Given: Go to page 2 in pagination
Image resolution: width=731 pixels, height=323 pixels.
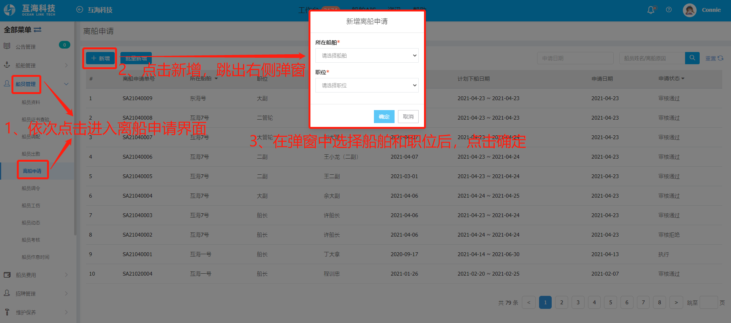Looking at the screenshot, I should [x=562, y=302].
